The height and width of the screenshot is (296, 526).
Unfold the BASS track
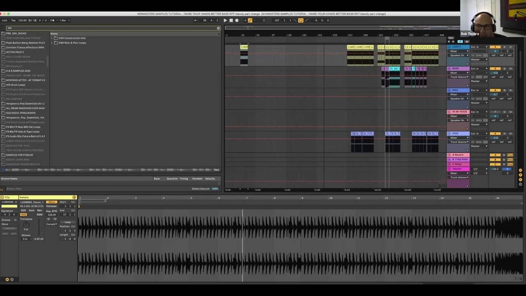(449, 69)
